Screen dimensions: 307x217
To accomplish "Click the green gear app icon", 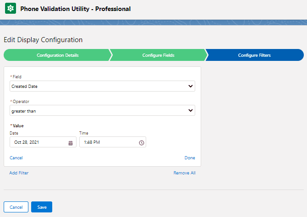I will (10, 9).
